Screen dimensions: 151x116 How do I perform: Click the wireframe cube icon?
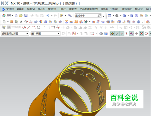click(137, 15)
